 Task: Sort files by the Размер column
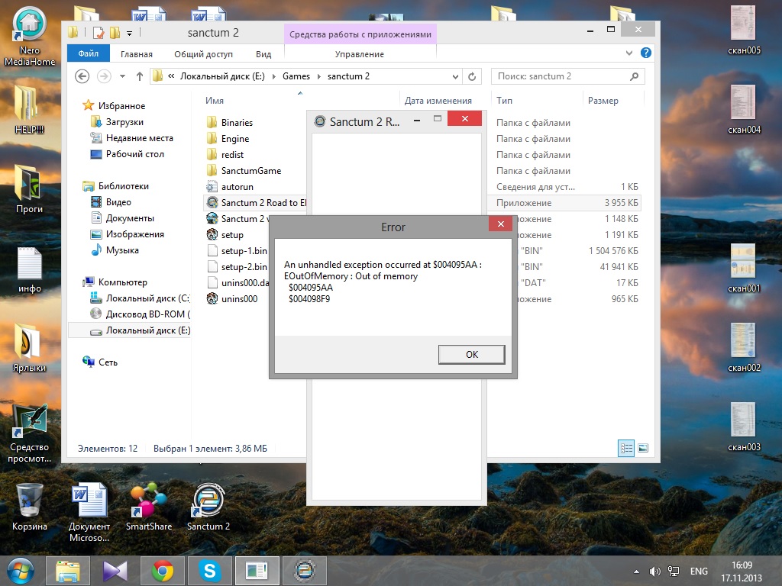pyautogui.click(x=603, y=100)
